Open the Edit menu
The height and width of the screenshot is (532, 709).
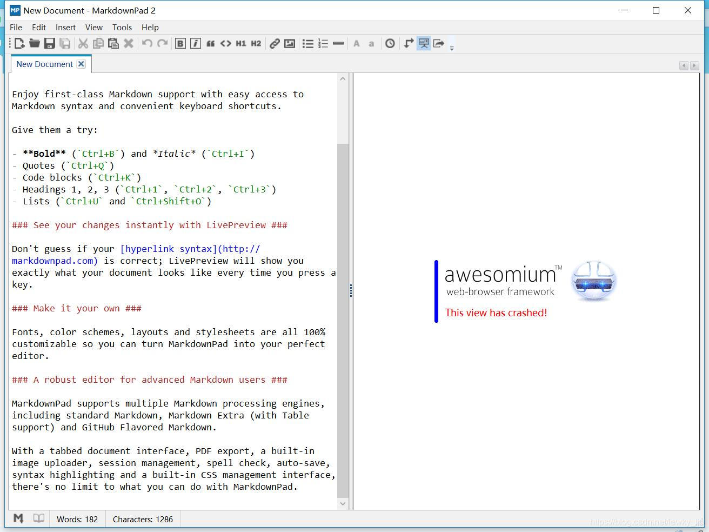(x=39, y=27)
